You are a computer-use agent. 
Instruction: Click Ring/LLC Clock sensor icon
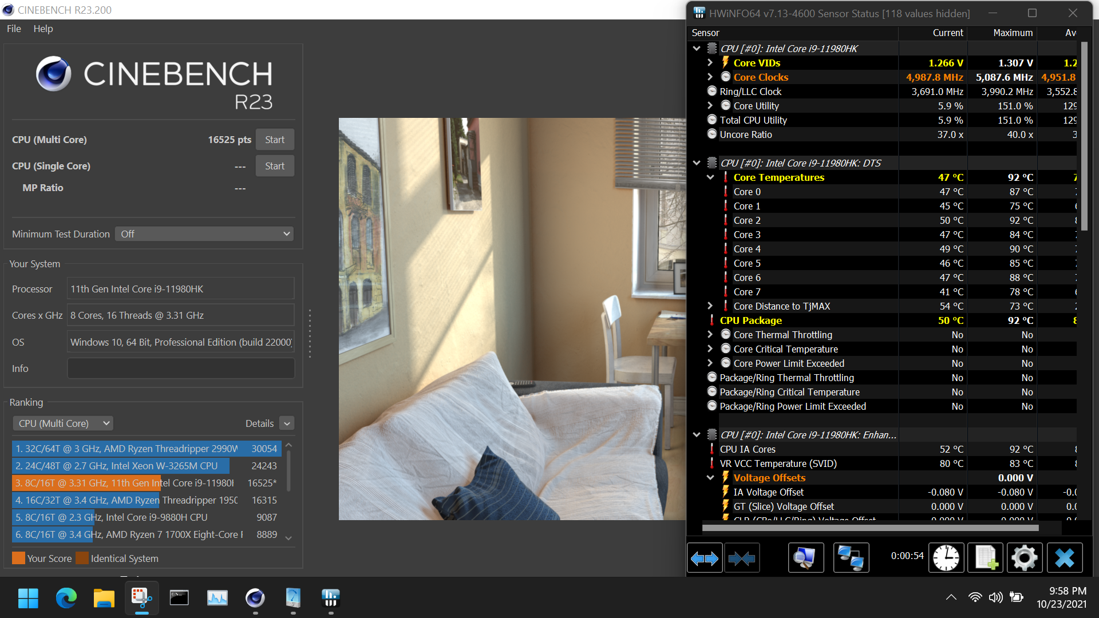point(712,91)
